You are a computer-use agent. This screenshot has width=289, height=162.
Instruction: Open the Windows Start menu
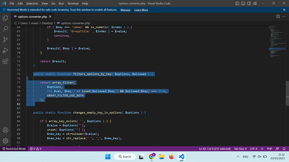point(108,157)
